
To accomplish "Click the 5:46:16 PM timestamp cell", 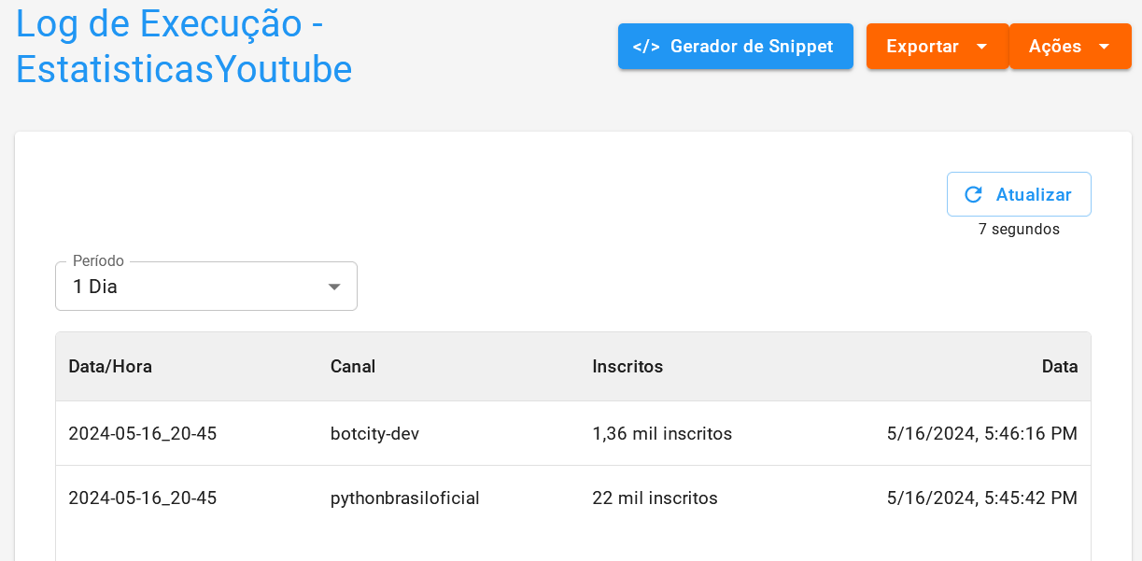I will coord(981,434).
